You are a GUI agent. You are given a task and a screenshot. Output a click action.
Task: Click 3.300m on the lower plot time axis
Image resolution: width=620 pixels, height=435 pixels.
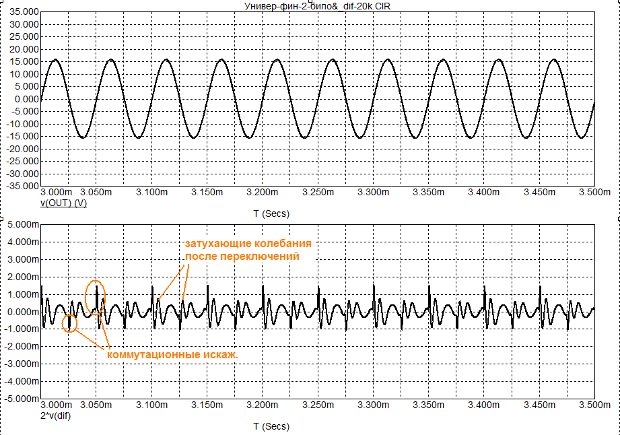[373, 405]
